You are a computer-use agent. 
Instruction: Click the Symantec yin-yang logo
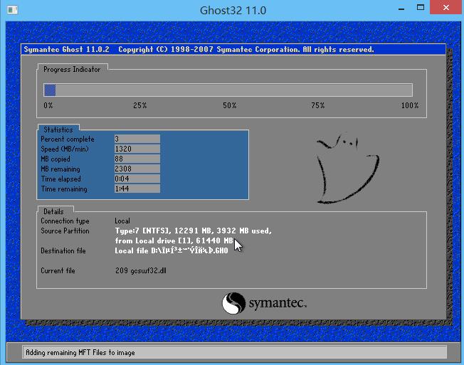pos(233,303)
